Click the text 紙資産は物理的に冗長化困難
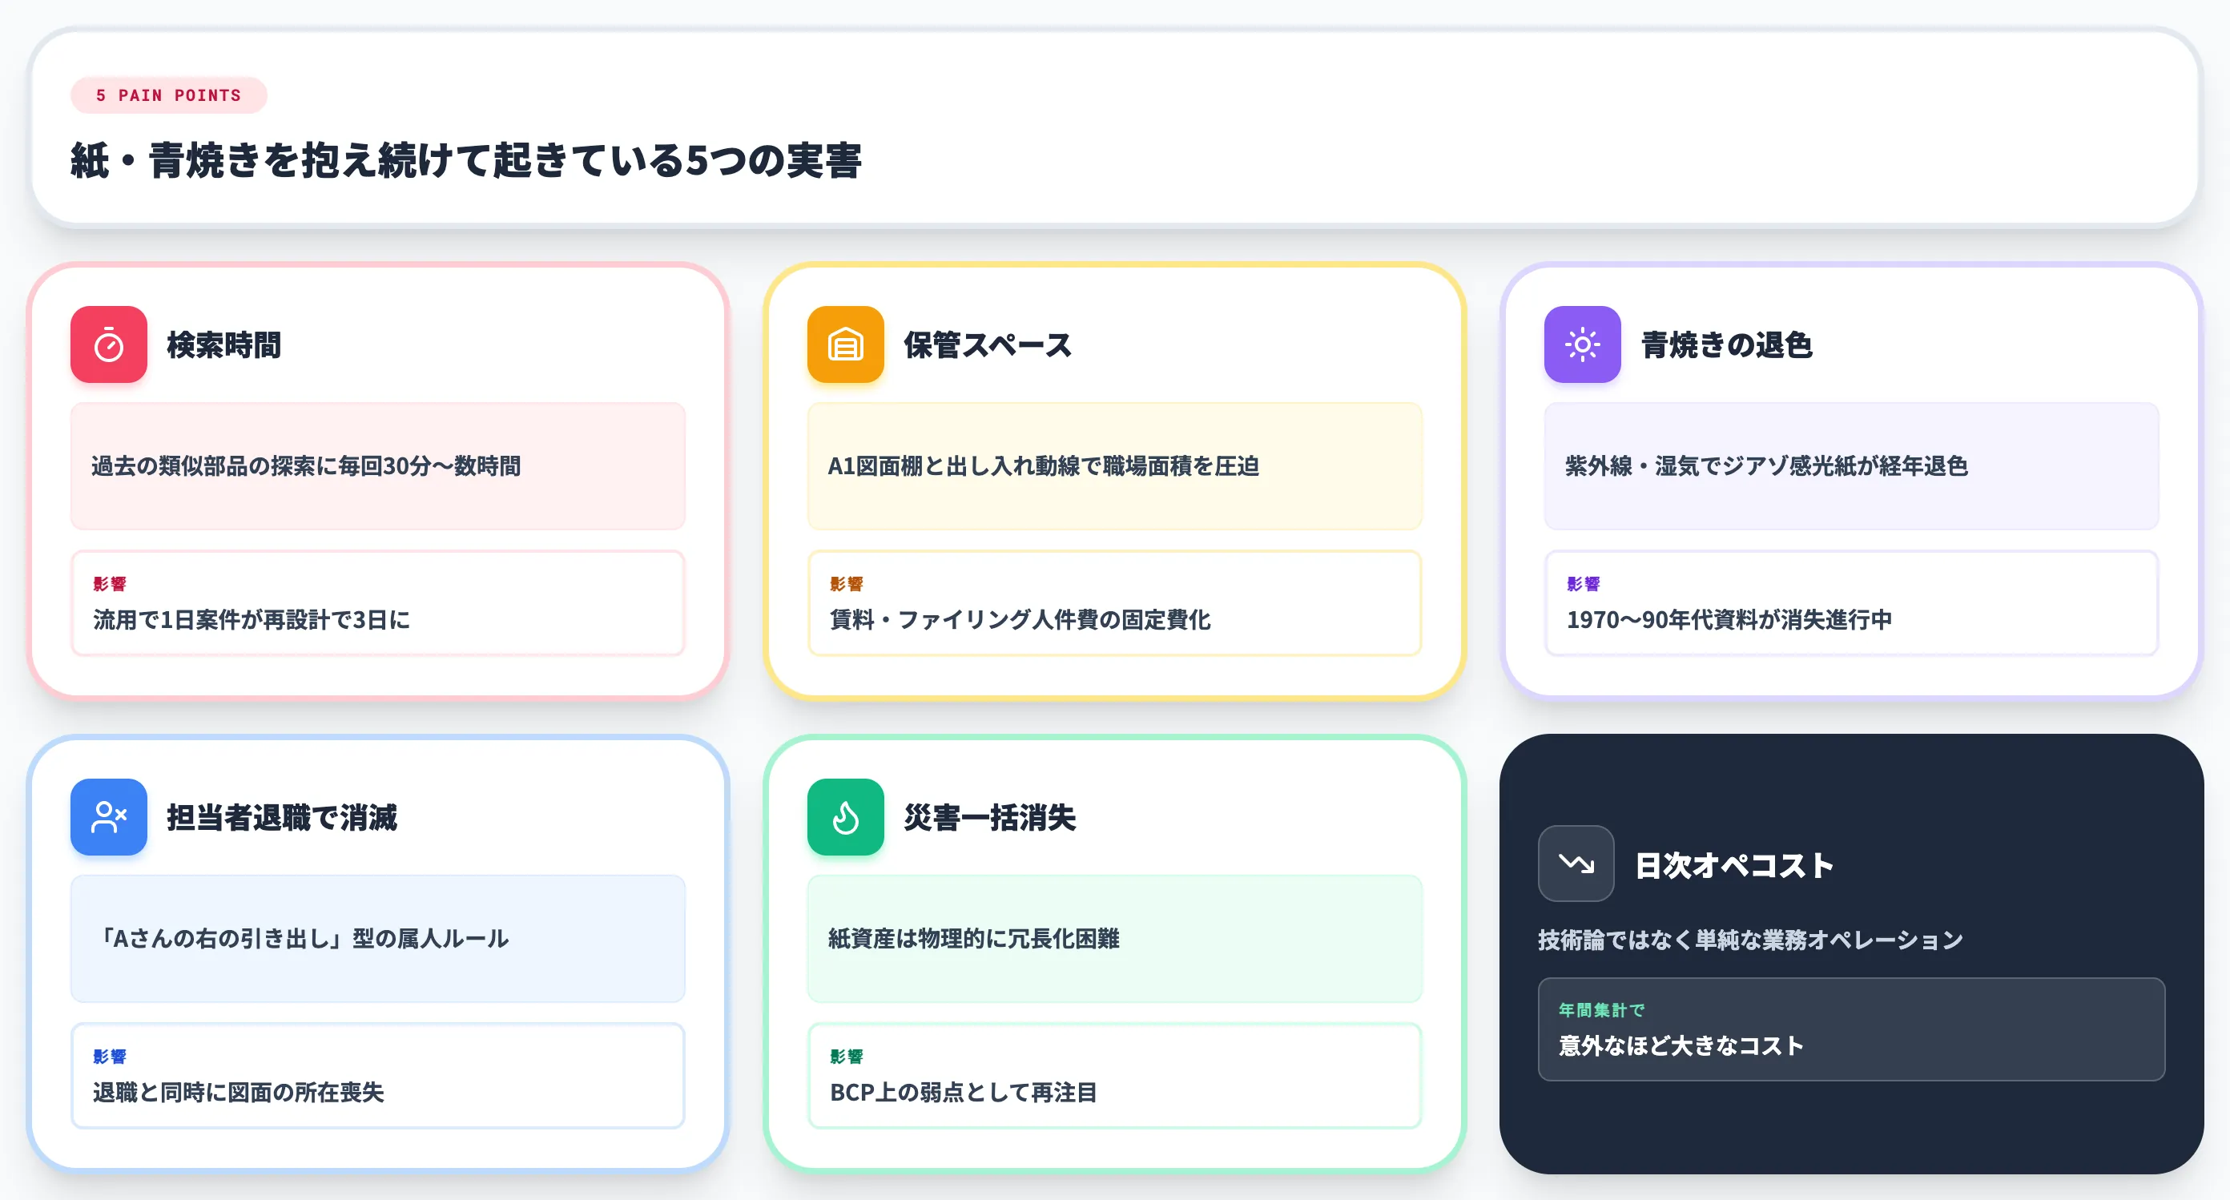The height and width of the screenshot is (1200, 2230). coord(974,939)
